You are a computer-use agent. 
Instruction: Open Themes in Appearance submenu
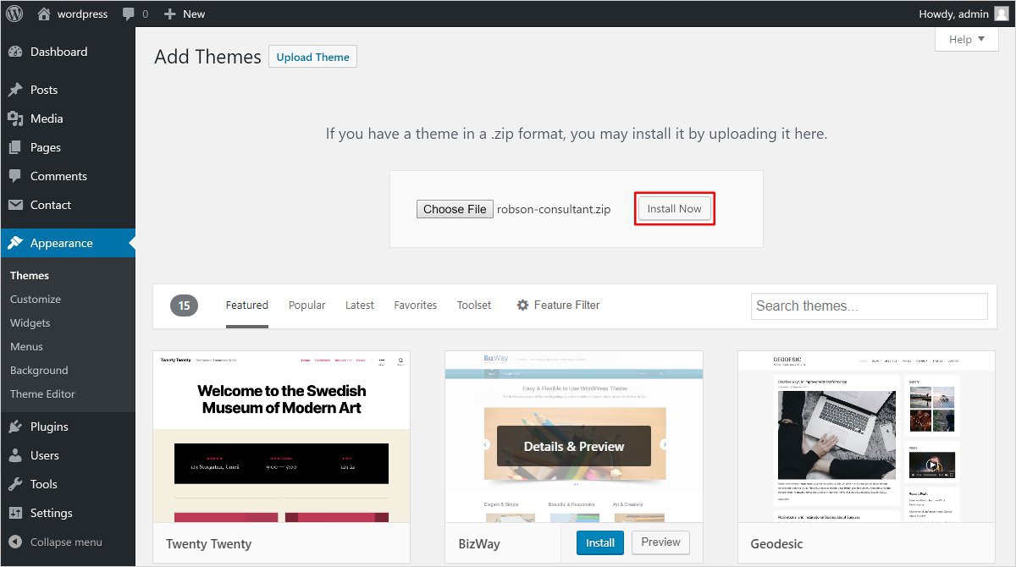[30, 275]
